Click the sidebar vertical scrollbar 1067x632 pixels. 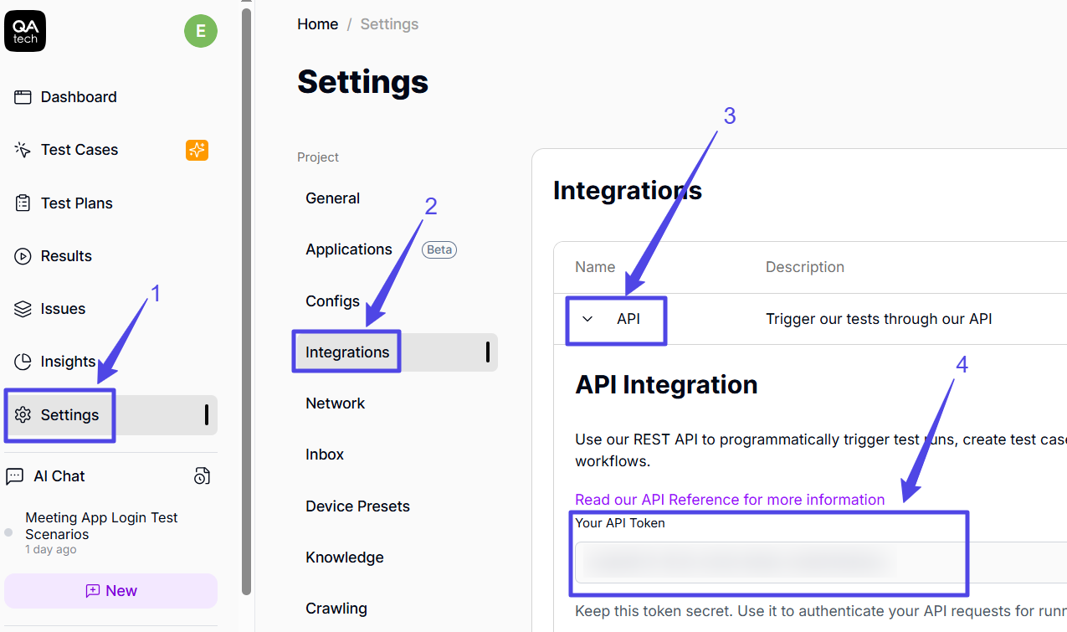coord(246,301)
